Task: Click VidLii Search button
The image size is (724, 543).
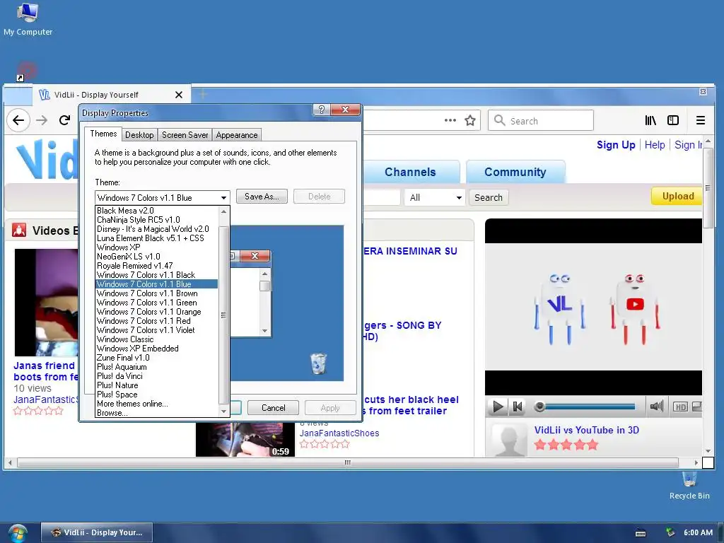Action: 489,198
